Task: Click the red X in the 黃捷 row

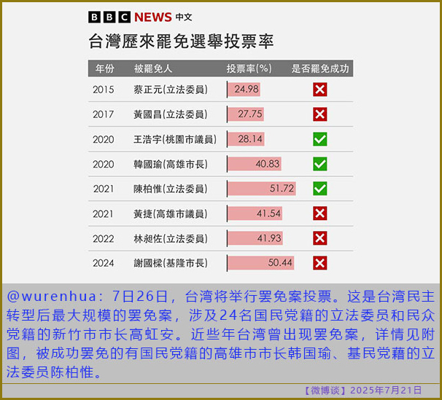Action: [x=319, y=213]
